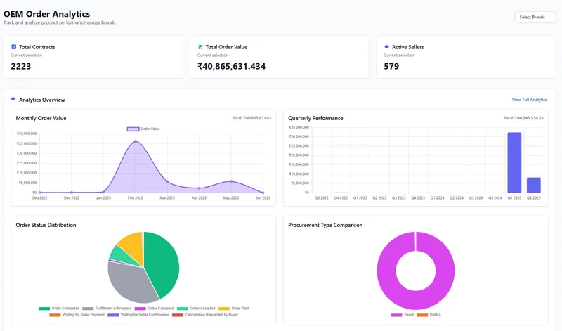Click the Sep 2022 axis label
Screen dimensions: 562x331
[x=40, y=198]
